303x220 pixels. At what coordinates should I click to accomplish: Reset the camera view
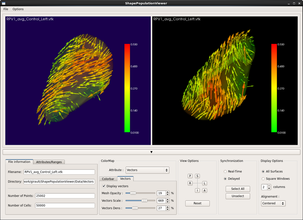tap(197, 203)
